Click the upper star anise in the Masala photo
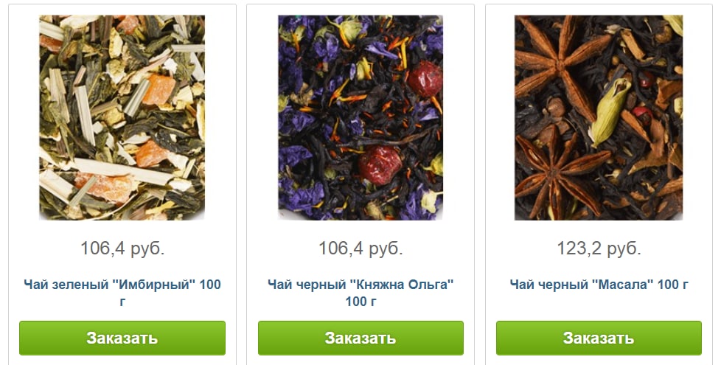Screen dimensions: 721x365 click(559, 64)
